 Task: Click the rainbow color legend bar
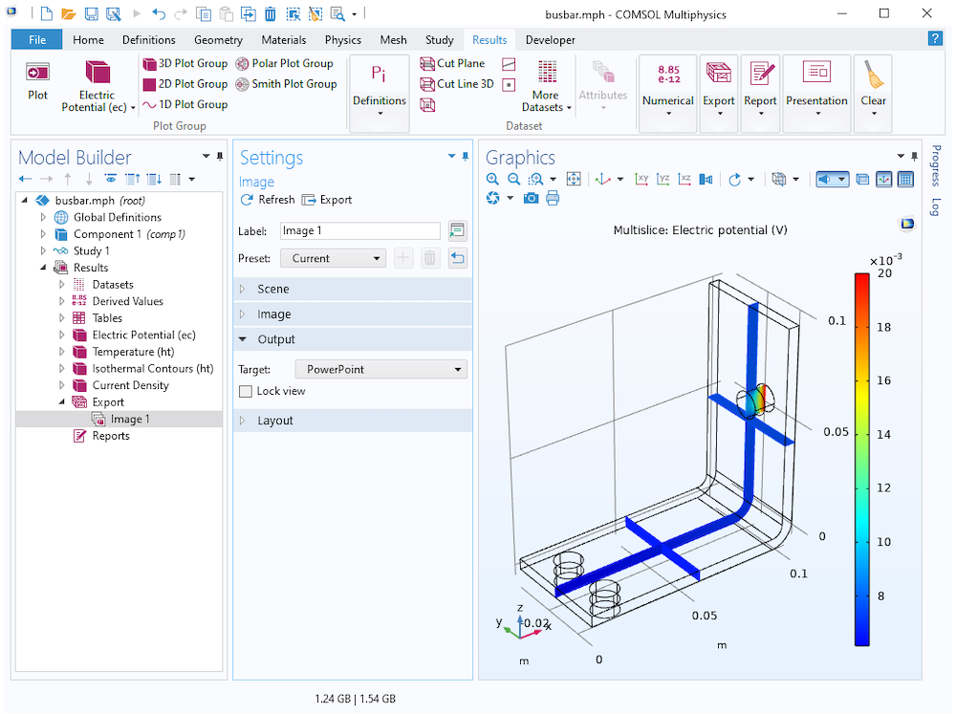pos(861,459)
